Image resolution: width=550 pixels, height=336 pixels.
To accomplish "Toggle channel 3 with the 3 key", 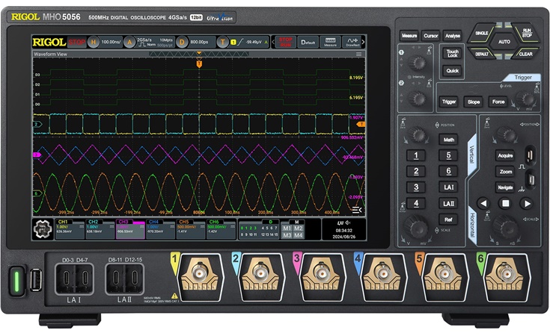I will pyautogui.click(x=416, y=187).
